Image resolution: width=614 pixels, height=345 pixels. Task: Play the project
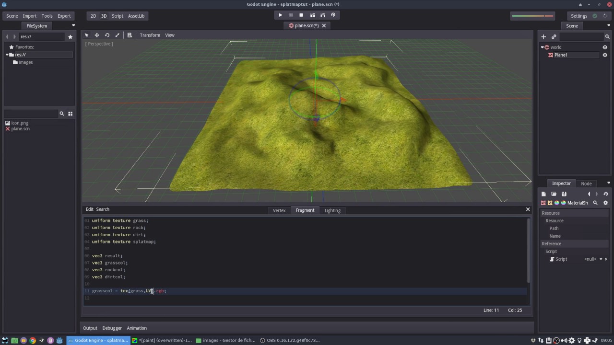[281, 15]
